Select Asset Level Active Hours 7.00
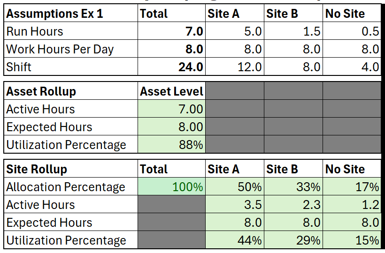 coord(171,109)
